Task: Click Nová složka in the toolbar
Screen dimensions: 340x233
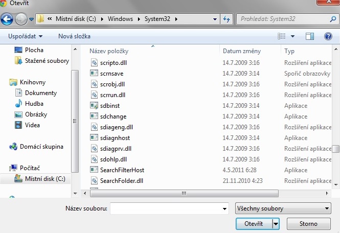Action: [x=74, y=36]
